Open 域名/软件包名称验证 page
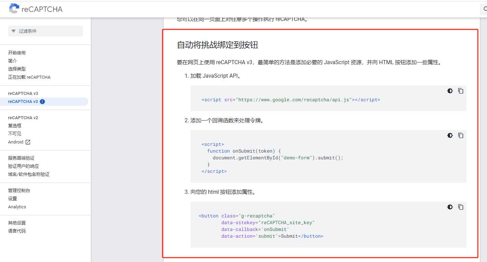This screenshot has height=262, width=487. click(29, 174)
